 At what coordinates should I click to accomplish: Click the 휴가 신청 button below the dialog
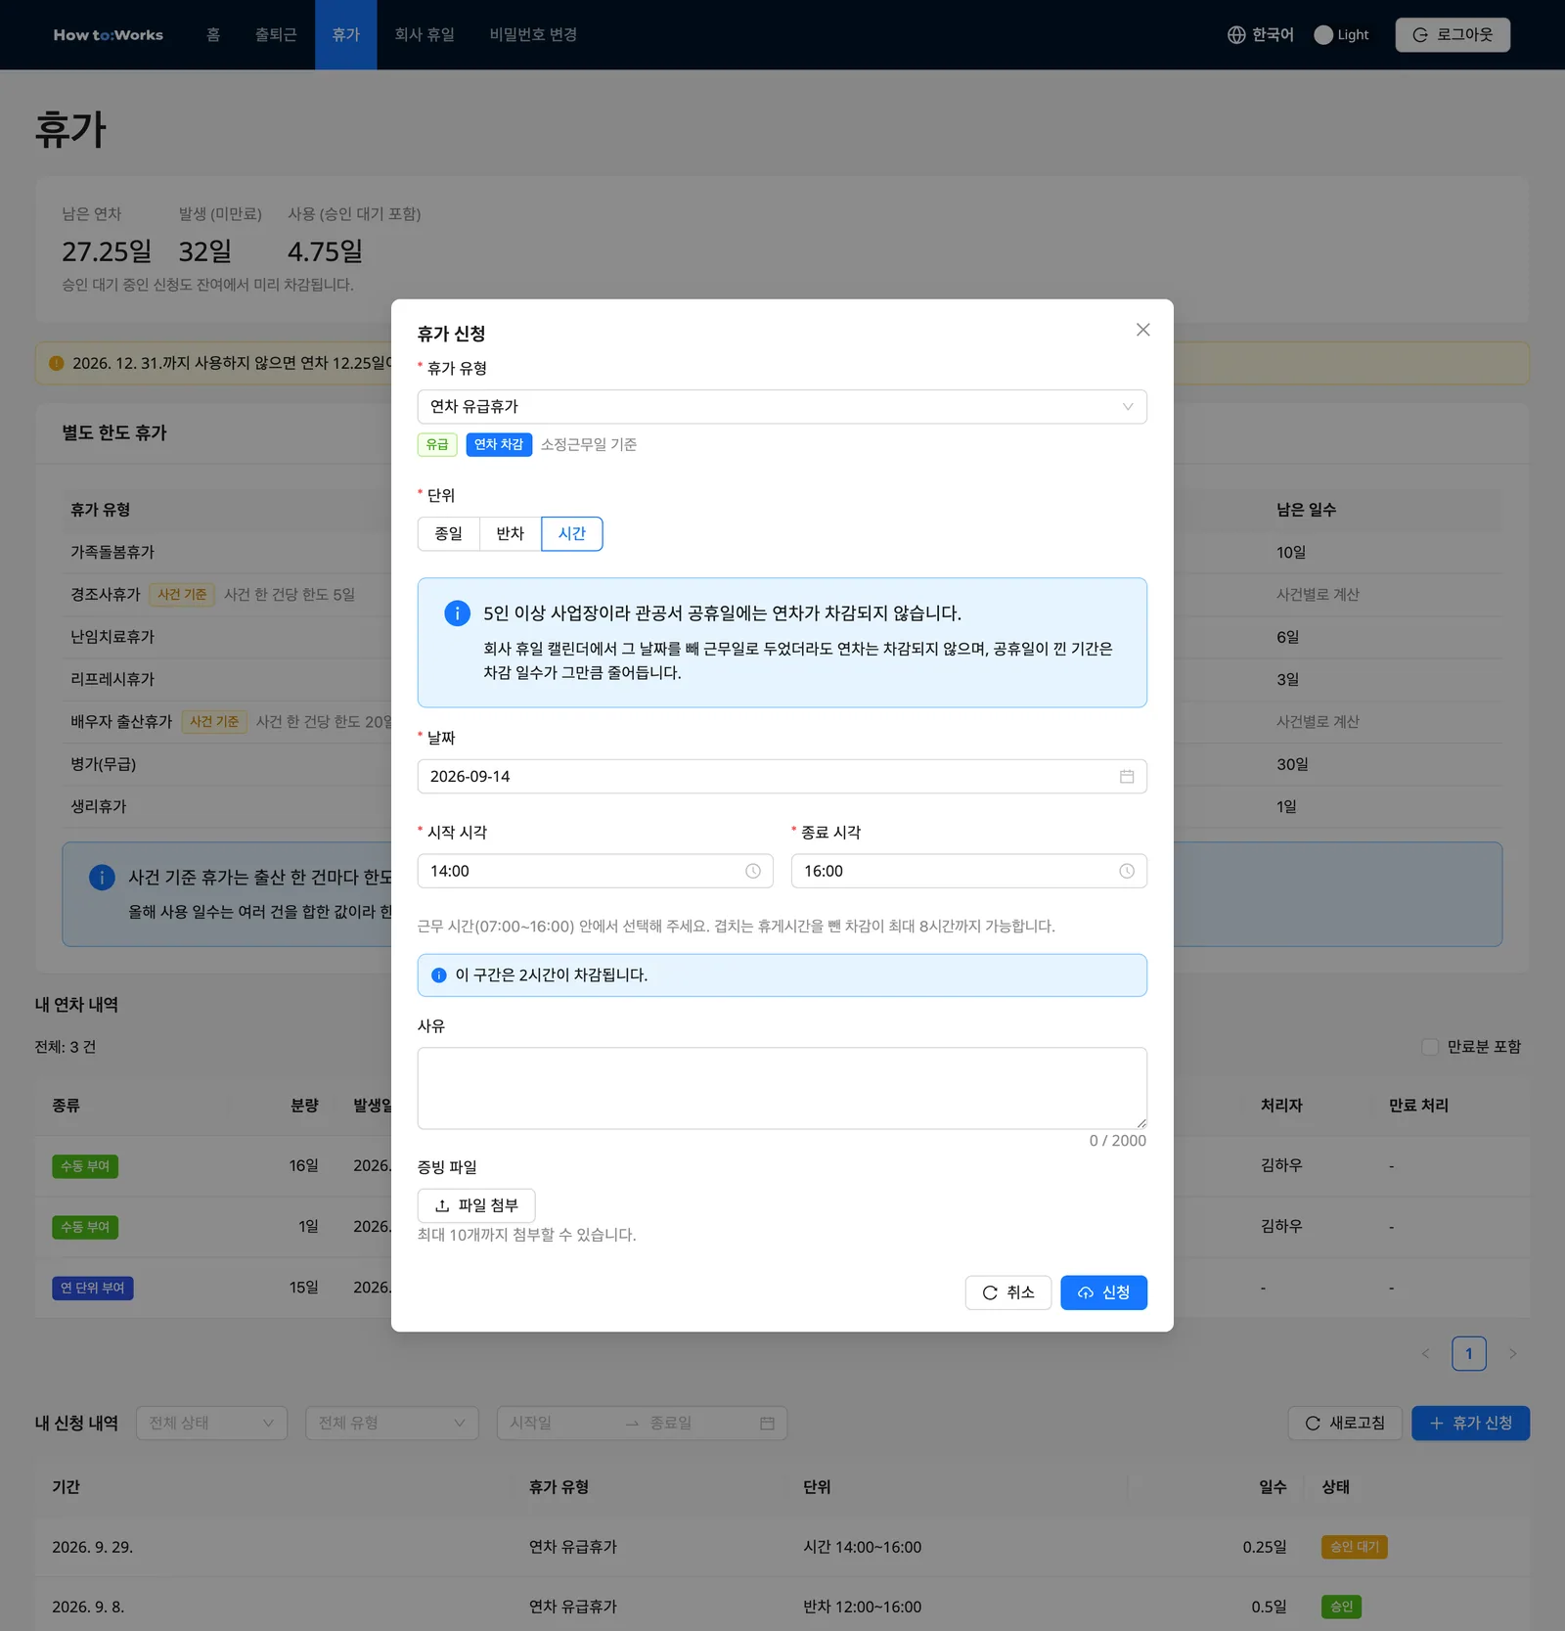1470,1423
